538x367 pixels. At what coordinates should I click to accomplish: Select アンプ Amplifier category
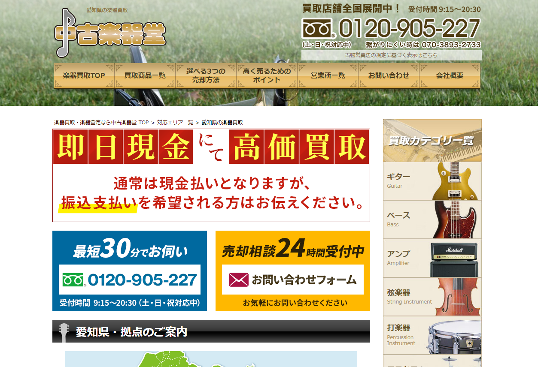[x=432, y=258]
